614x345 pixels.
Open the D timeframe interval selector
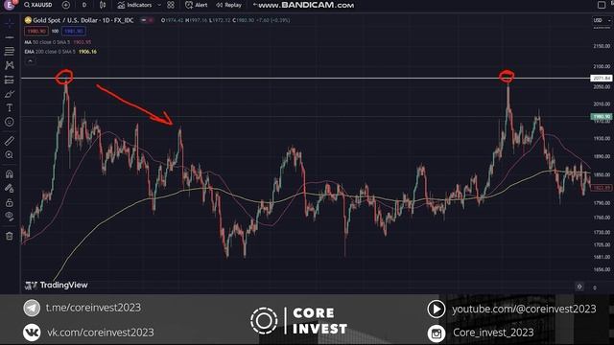84,5
